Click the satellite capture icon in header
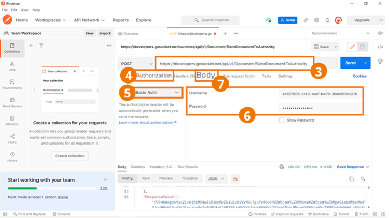 (x=306, y=20)
